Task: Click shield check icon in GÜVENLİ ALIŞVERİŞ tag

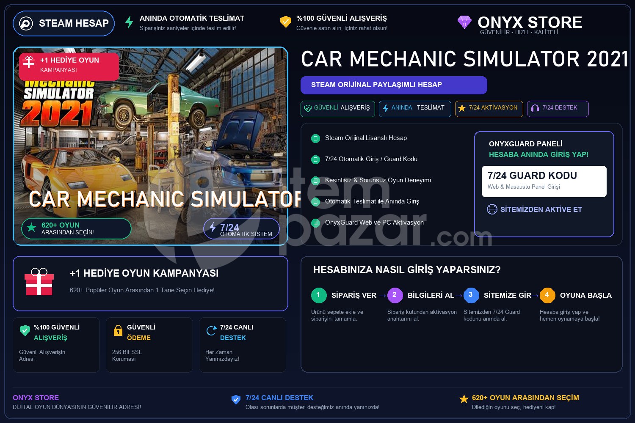Action: [x=308, y=108]
